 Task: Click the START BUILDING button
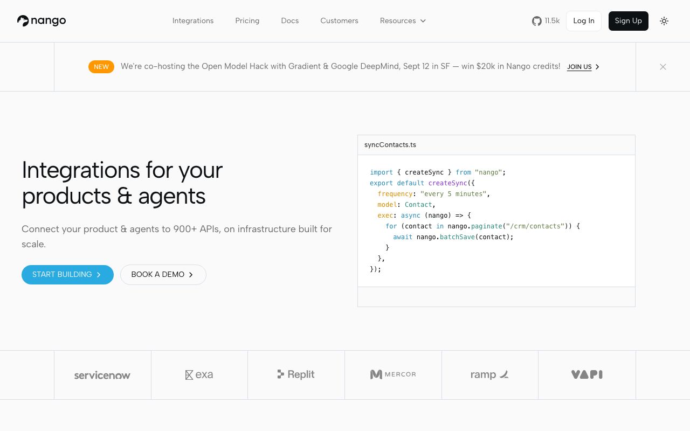click(x=67, y=275)
